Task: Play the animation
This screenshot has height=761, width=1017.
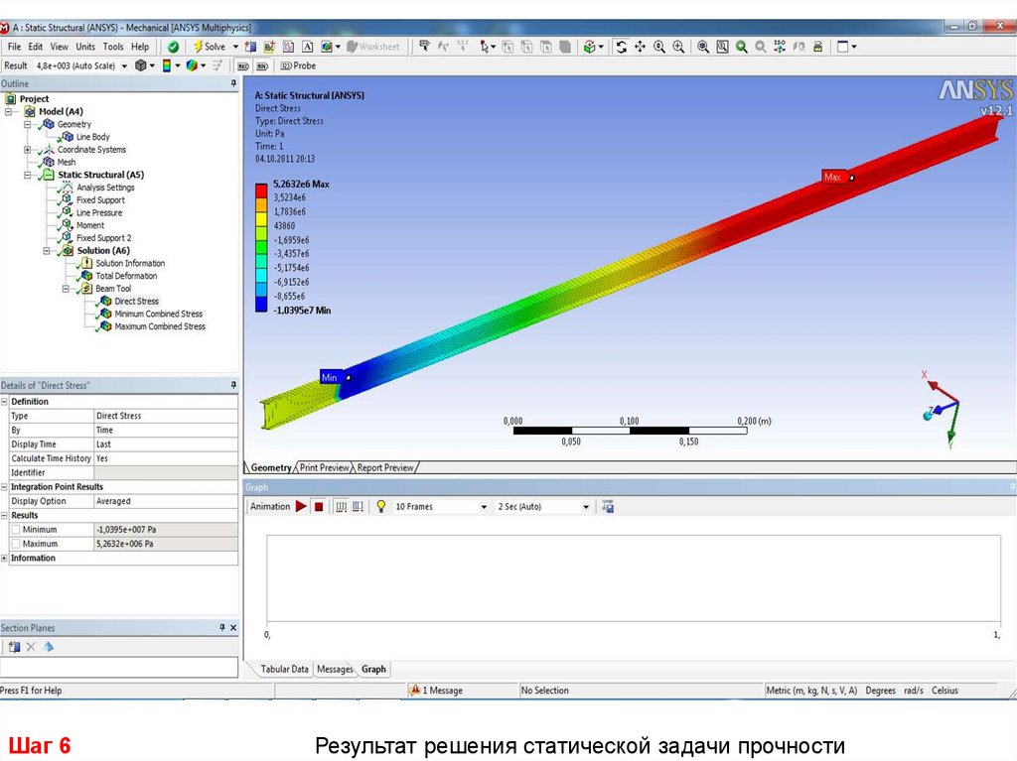Action: point(301,506)
